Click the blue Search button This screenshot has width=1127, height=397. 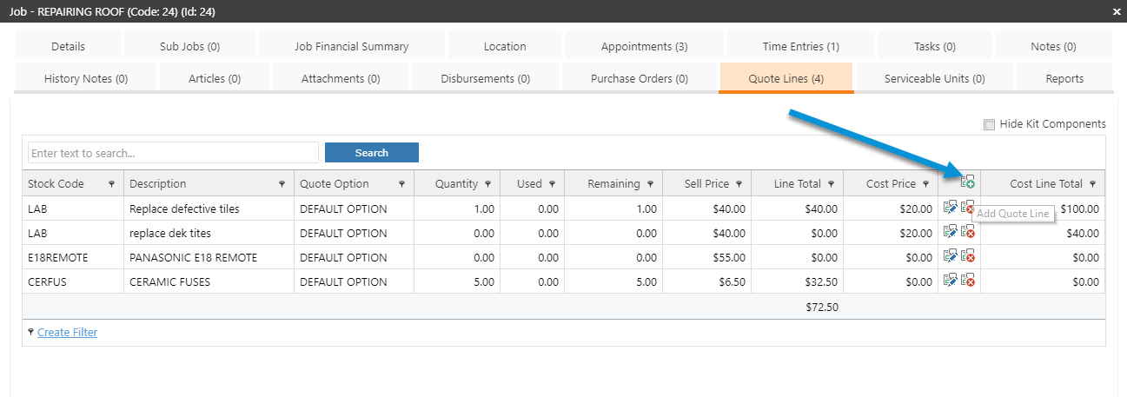tap(372, 153)
